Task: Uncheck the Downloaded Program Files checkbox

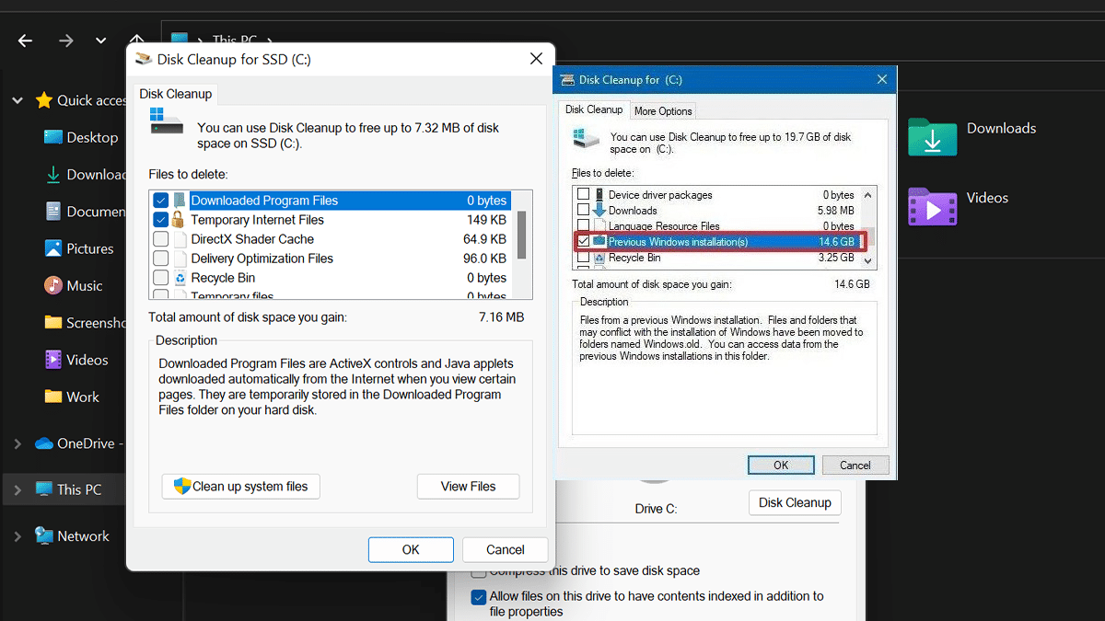Action: click(x=161, y=201)
